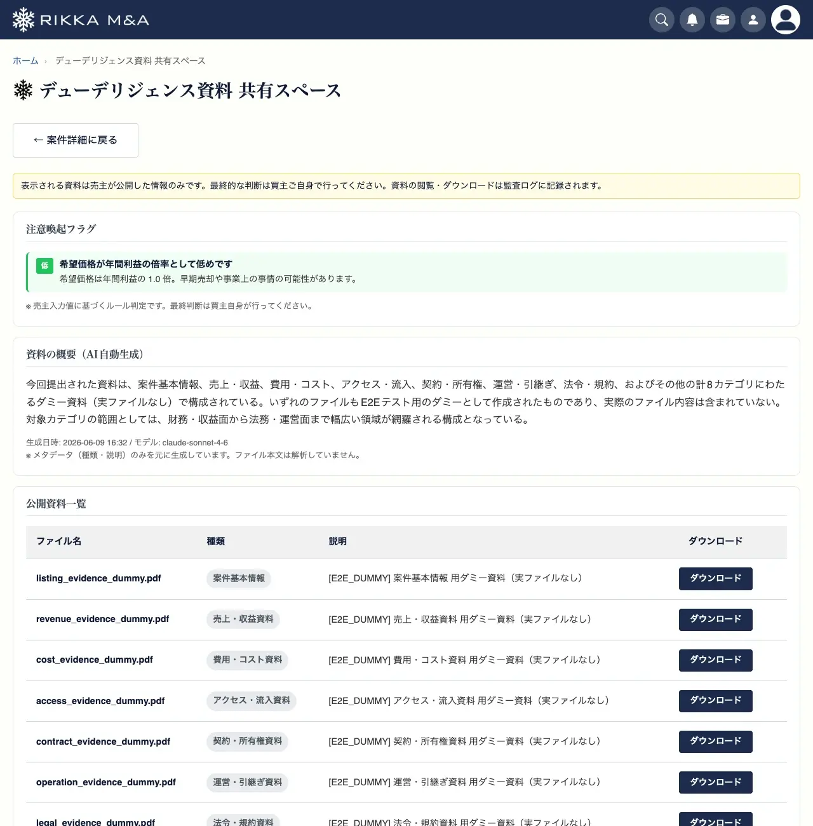Click the 公開資料一覧 section heading
The width and height of the screenshot is (813, 826).
[56, 504]
